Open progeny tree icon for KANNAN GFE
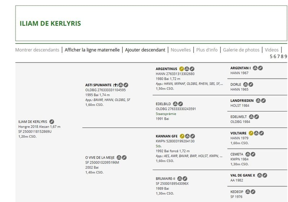 click(187, 136)
